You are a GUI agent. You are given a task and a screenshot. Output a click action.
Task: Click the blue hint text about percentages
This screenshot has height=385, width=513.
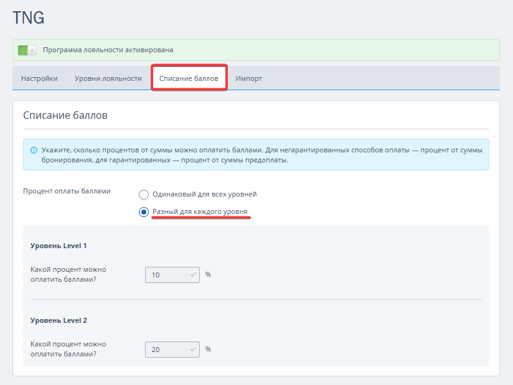pos(261,155)
